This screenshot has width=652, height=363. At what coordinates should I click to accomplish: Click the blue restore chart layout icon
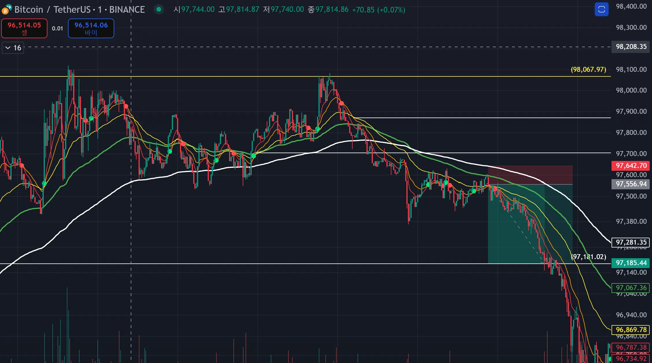click(601, 9)
